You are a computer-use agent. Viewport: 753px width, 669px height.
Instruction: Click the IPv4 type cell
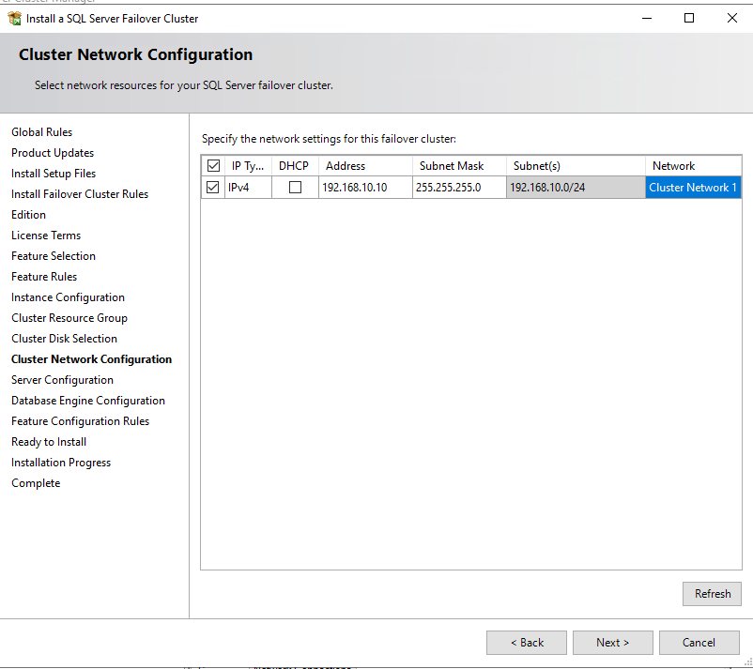(248, 187)
